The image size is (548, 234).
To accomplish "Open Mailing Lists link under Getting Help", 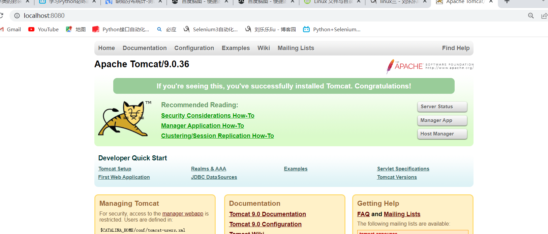I will pos(402,214).
